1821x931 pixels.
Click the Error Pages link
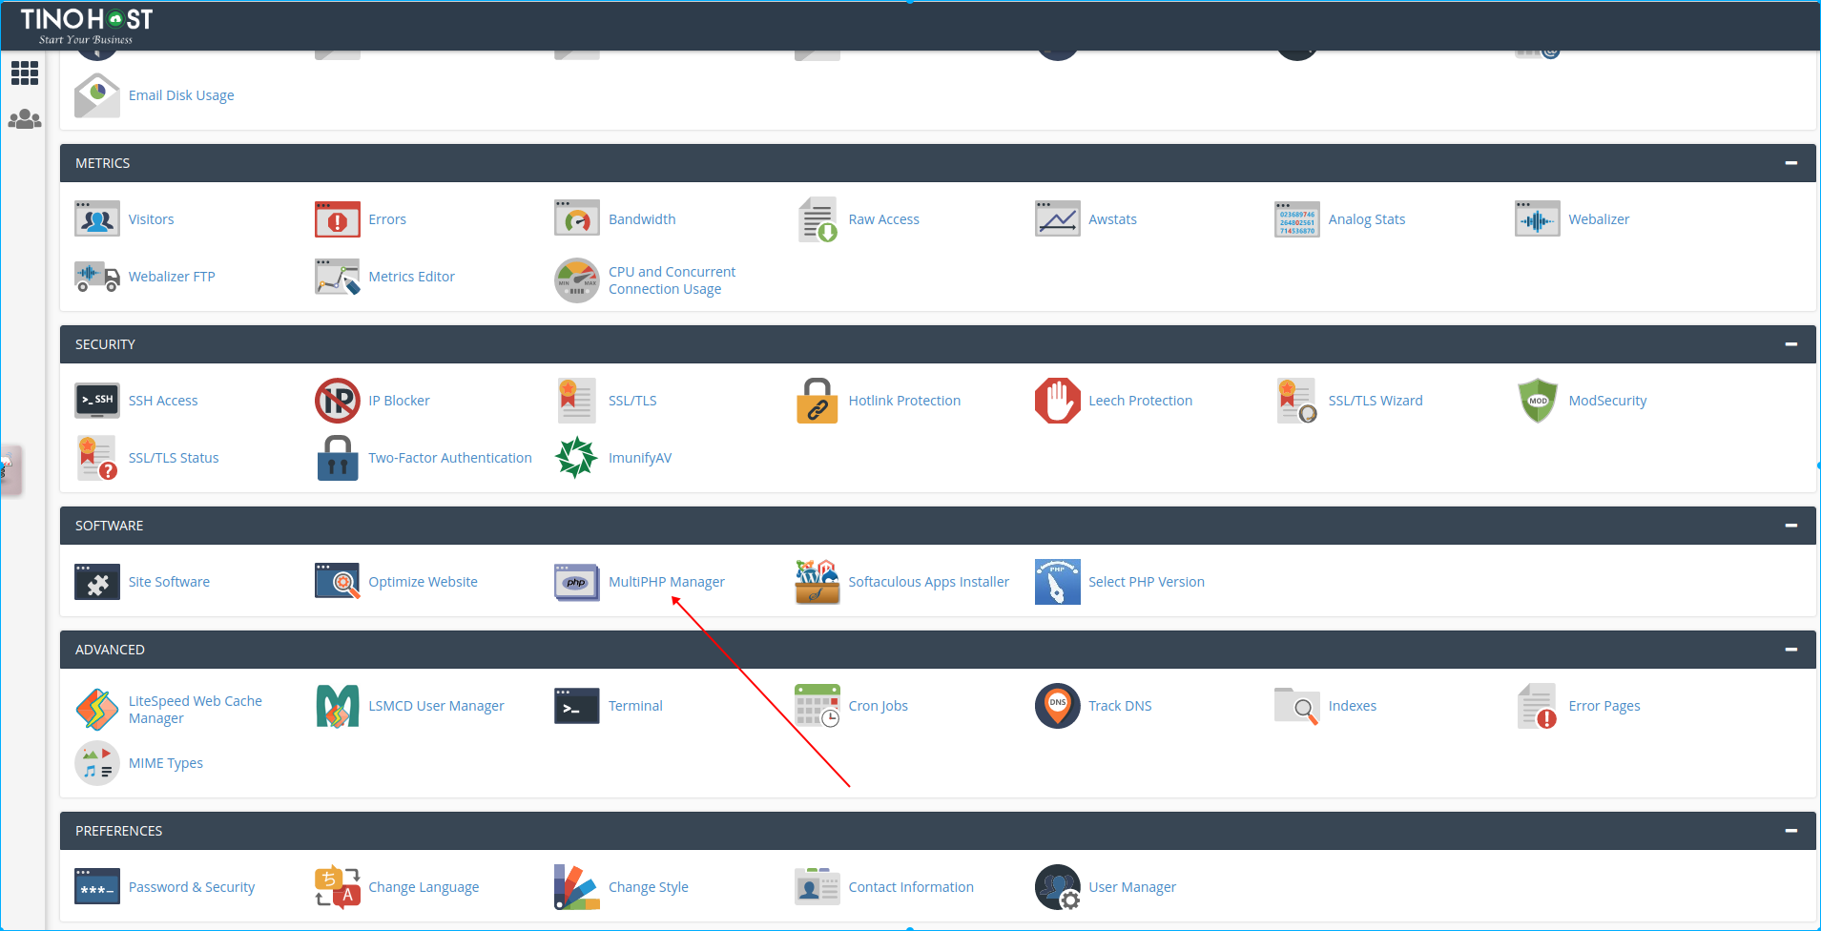click(x=1604, y=706)
